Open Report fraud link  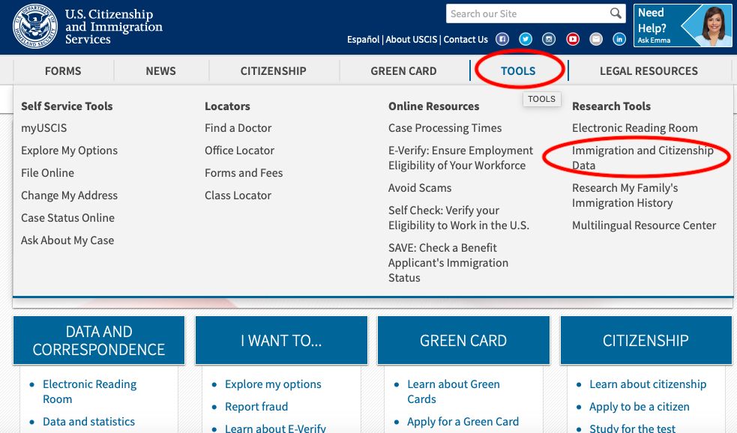(x=256, y=407)
